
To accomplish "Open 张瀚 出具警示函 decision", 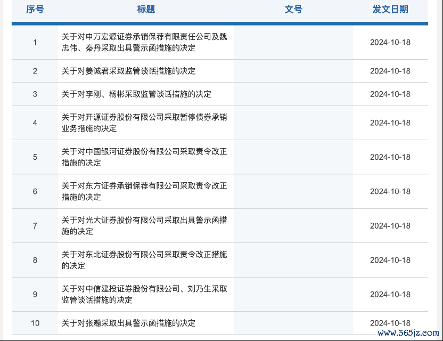I will [x=128, y=323].
